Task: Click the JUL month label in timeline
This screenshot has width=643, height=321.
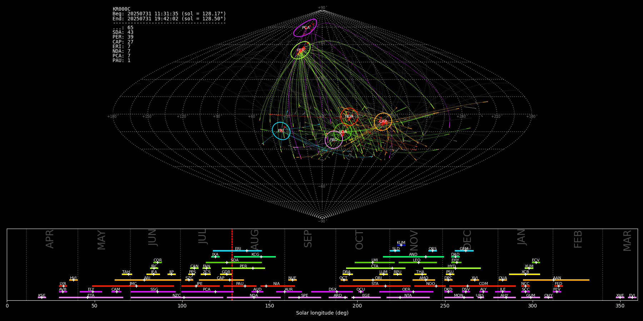Action: (x=202, y=236)
